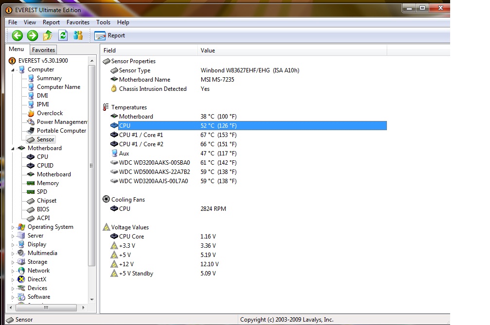Click the tree panel scroll up arrow
This screenshot has width=490, height=325.
point(92,61)
